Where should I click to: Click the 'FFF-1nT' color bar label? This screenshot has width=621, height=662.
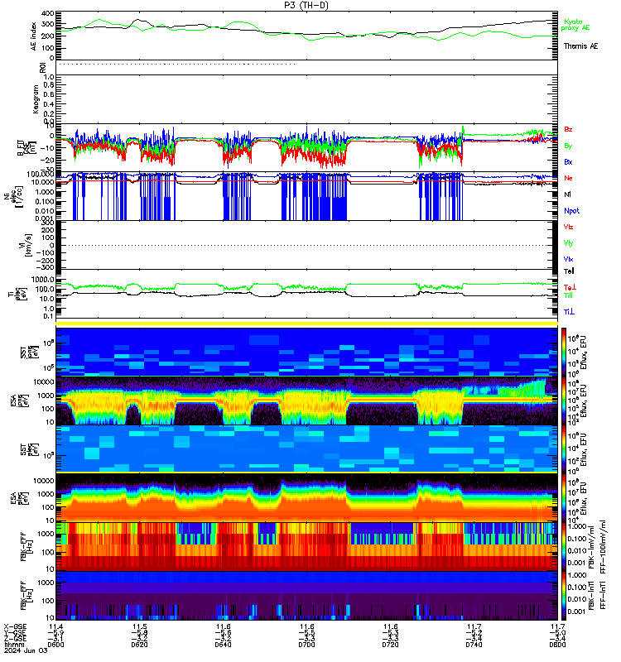603,596
